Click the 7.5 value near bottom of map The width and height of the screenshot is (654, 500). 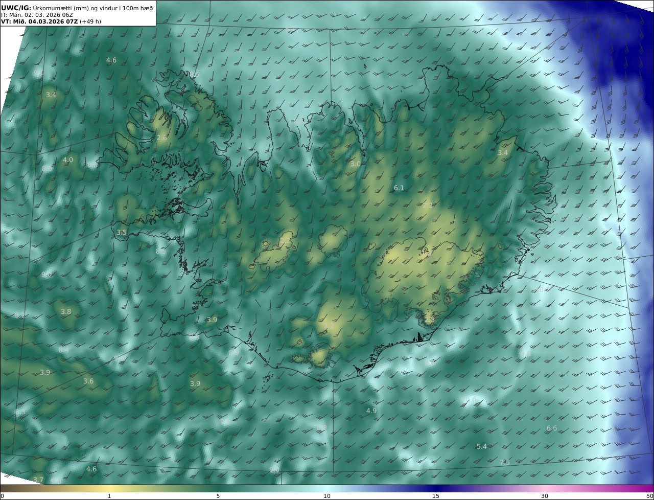[505, 462]
